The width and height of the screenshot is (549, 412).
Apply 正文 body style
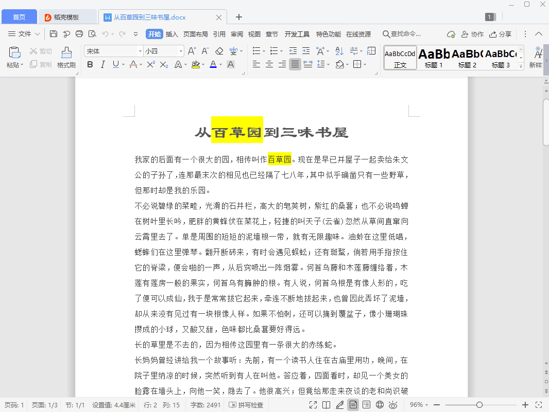(400, 58)
